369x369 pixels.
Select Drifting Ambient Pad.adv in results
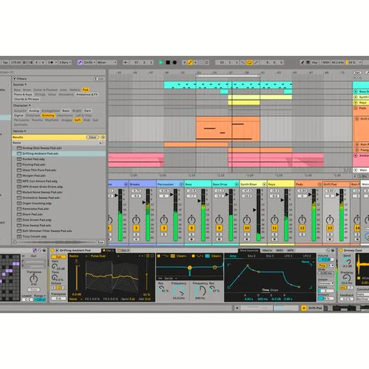59,153
